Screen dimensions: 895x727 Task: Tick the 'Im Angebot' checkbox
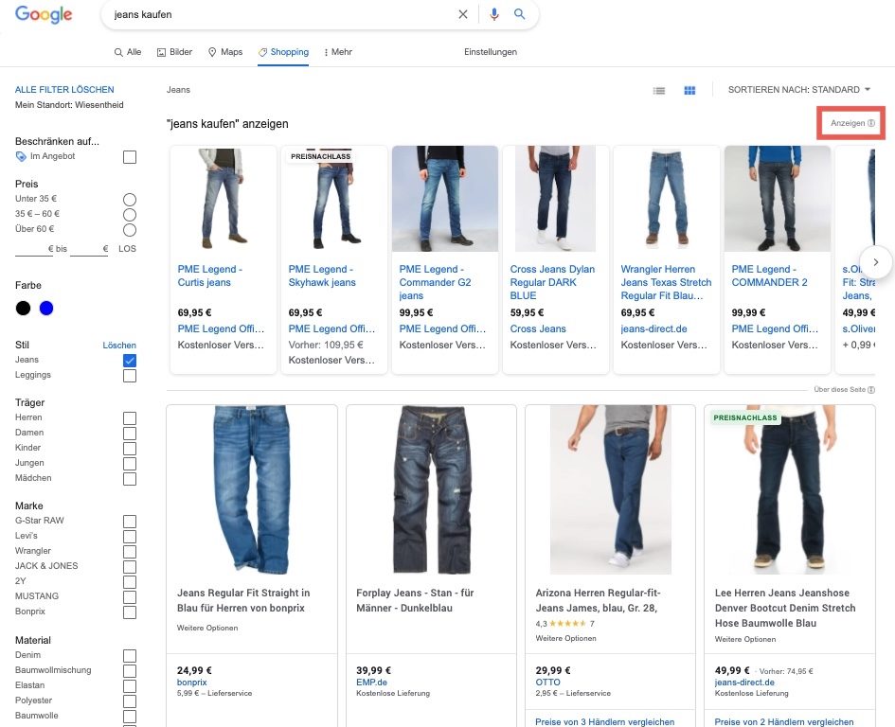[x=130, y=157]
